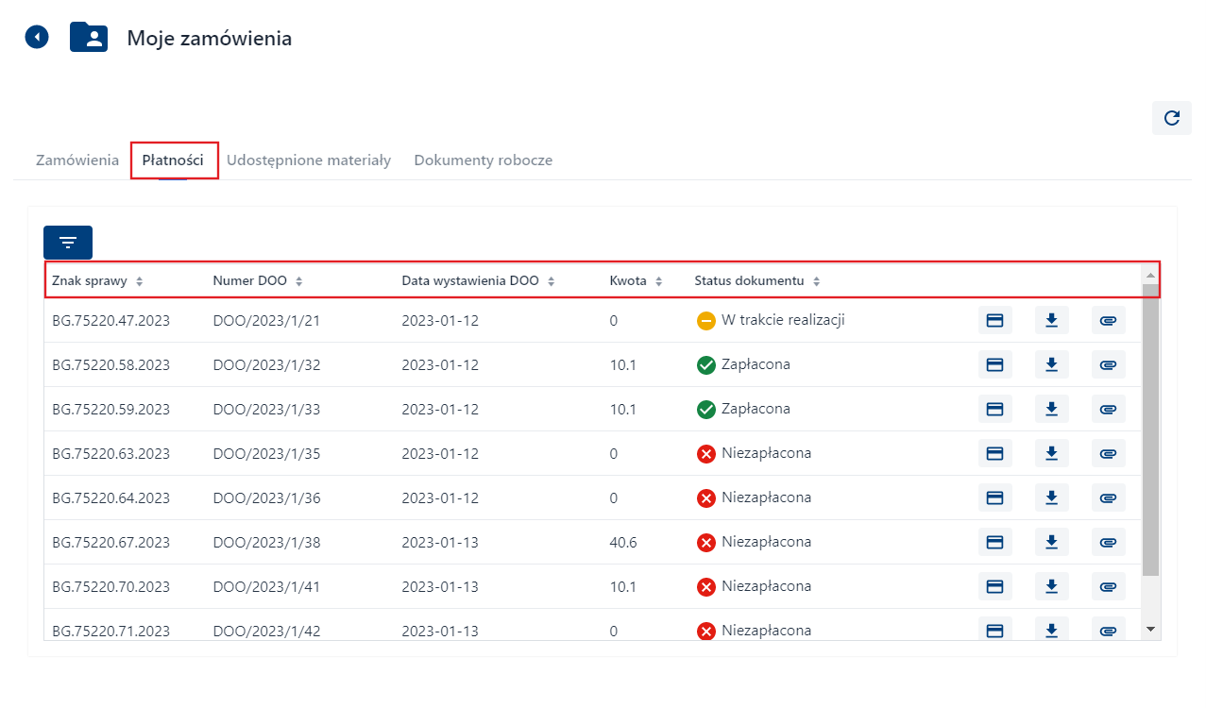Go to Dokumenty robocze tab
Screen dimensions: 1206x708
pyautogui.click(x=483, y=160)
